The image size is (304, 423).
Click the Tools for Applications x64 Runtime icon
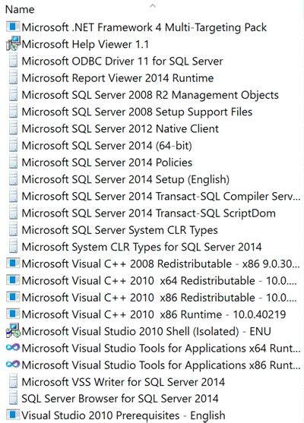(x=13, y=348)
